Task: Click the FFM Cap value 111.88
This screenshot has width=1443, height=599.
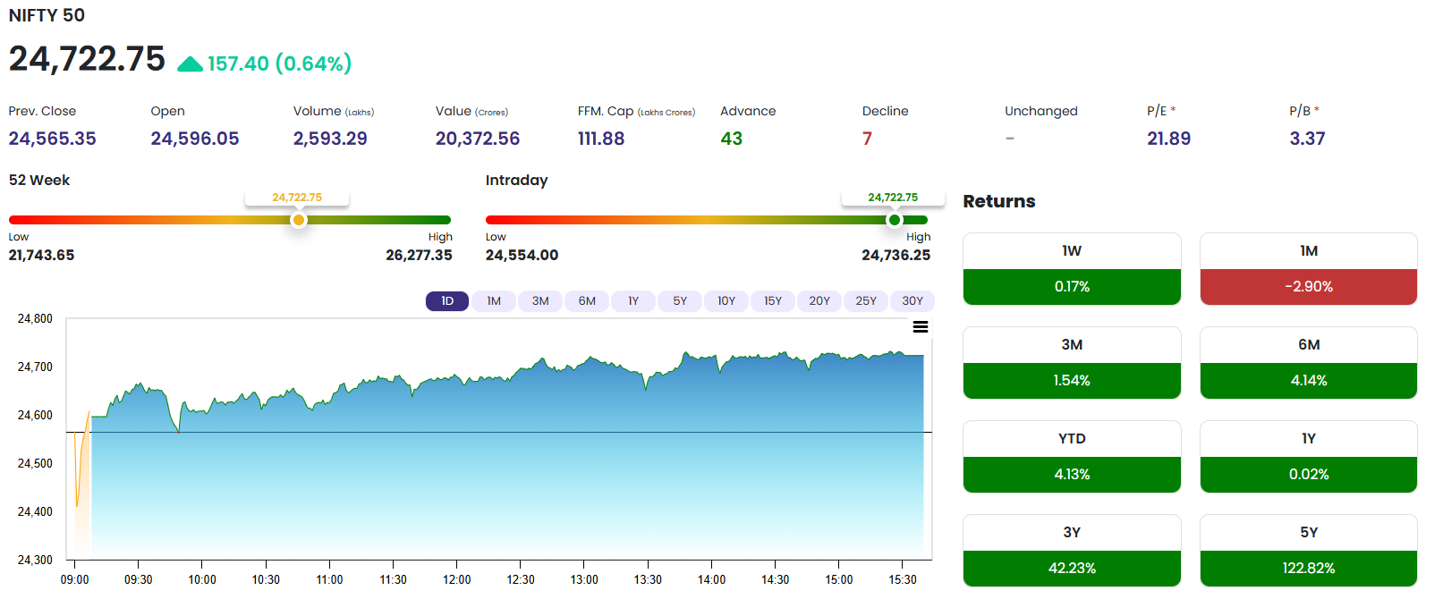Action: click(601, 139)
